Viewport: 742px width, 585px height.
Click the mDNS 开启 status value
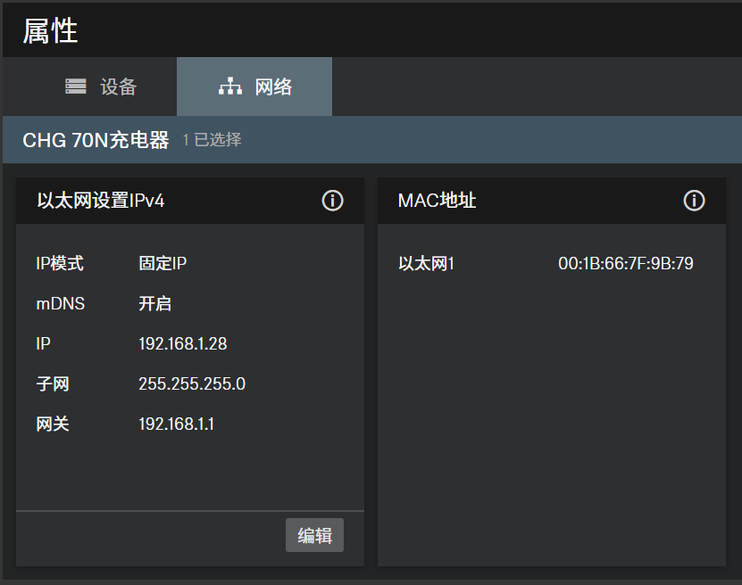coord(154,303)
